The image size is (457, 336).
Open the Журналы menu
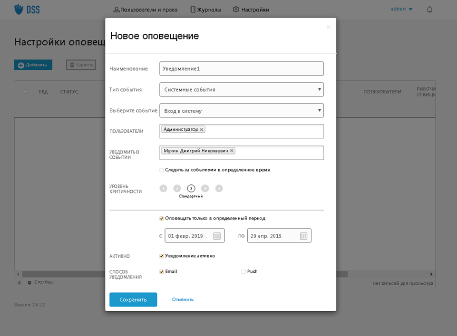pos(205,10)
